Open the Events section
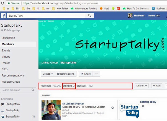The width and height of the screenshot is (167, 121). click(x=6, y=51)
